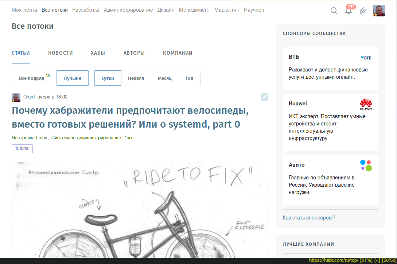Switch to the АВТОРЫ tab
The width and height of the screenshot is (397, 264).
(134, 53)
